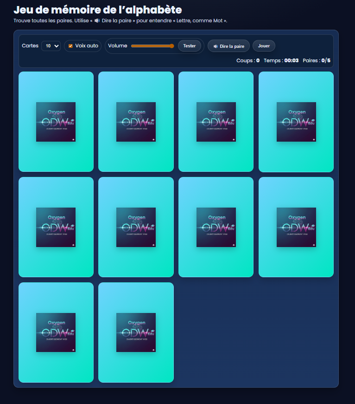Disable the Voix auto checkbox
355x404 pixels.
point(70,46)
